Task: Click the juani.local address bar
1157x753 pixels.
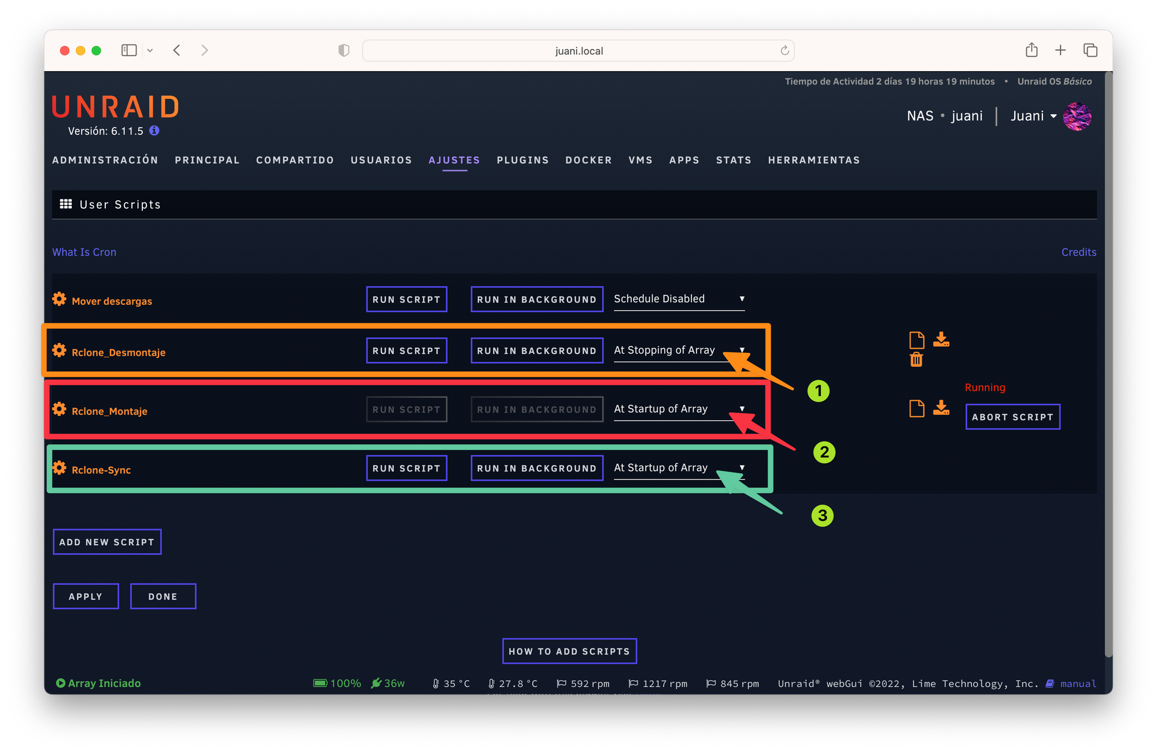Action: coord(578,51)
